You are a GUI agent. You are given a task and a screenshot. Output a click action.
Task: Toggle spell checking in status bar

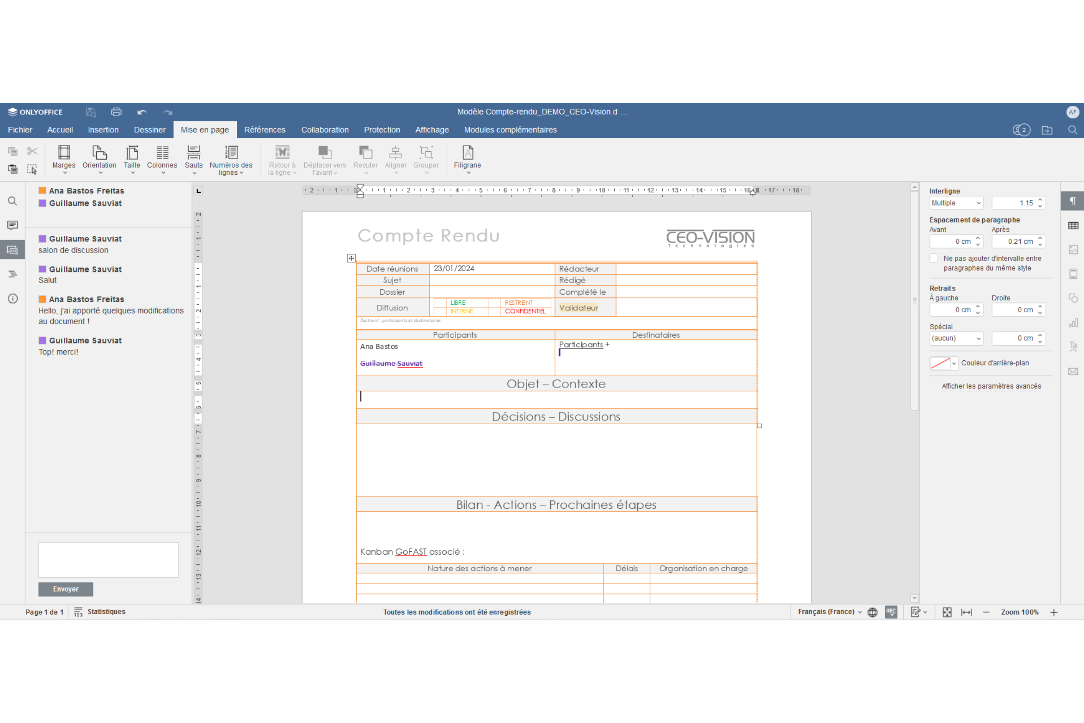tap(890, 612)
